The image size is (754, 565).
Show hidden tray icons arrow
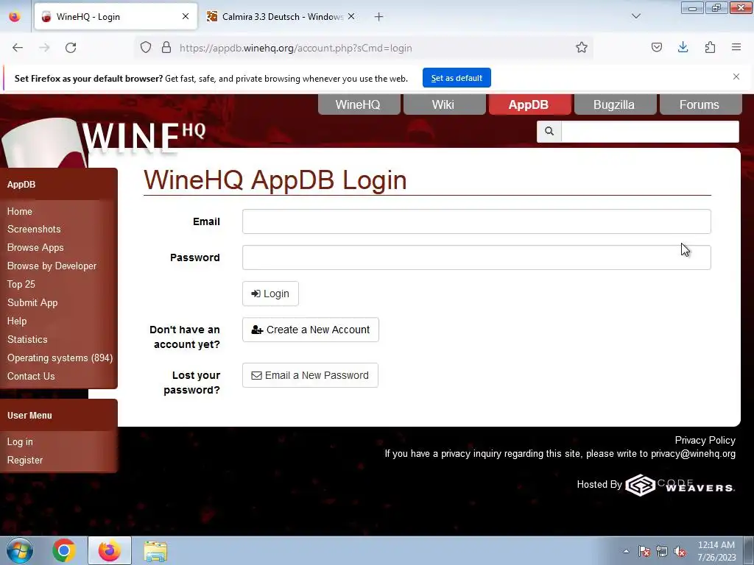point(626,551)
